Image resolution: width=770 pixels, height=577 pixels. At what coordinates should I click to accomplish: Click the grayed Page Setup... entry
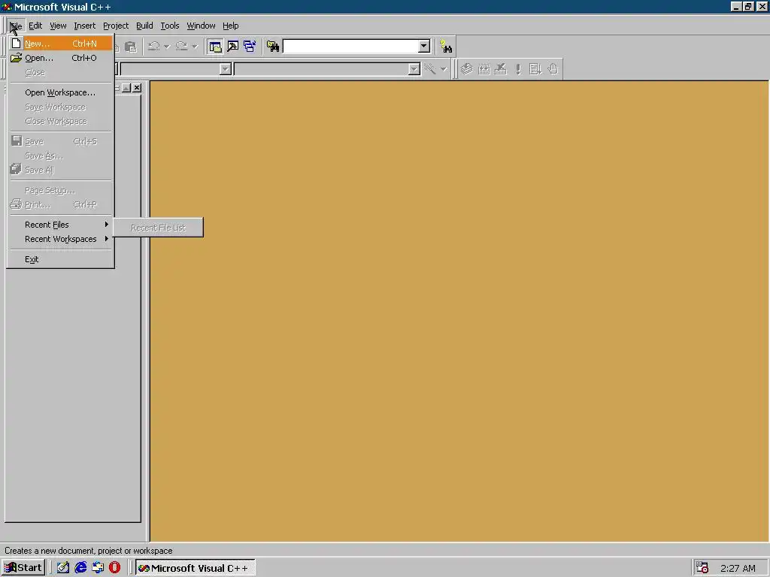click(60, 190)
